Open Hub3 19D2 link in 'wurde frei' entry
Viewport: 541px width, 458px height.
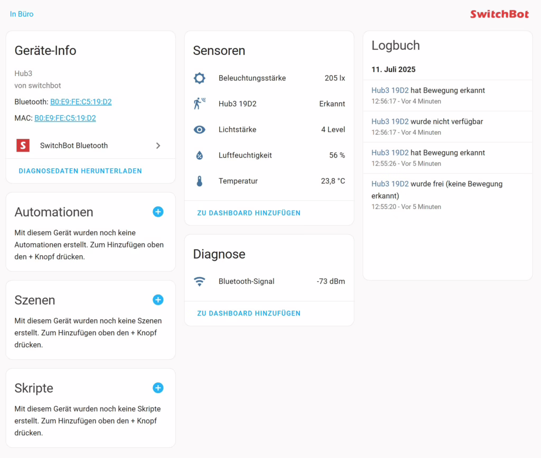coord(390,184)
